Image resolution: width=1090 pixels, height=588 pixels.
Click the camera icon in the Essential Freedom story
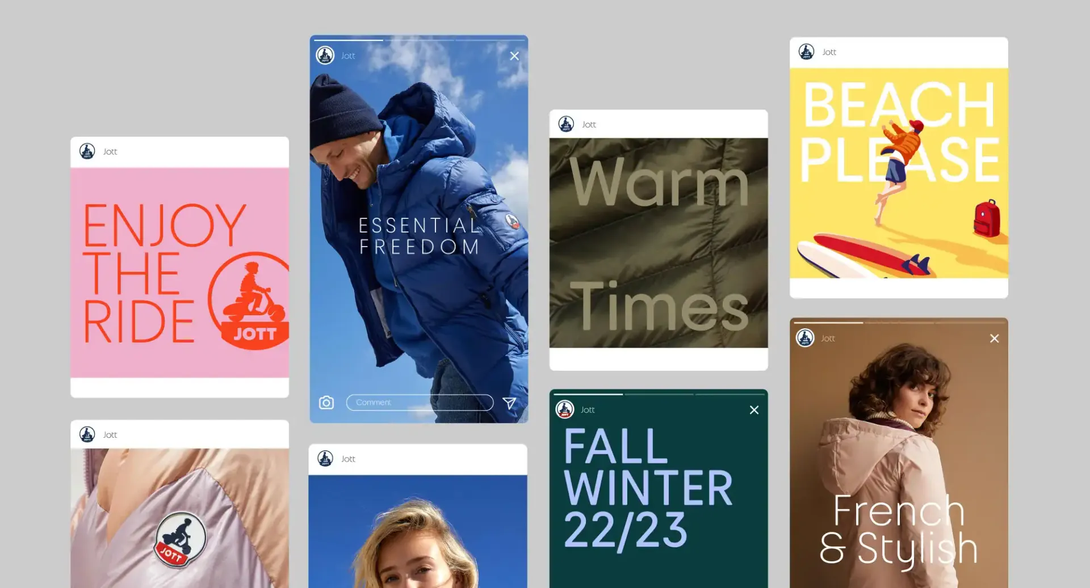pos(326,403)
